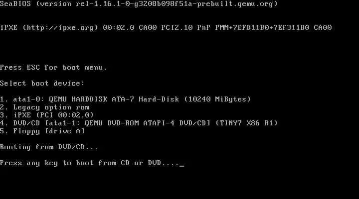Click the '[drive A]' floppy text
Viewport: 359px width, 199px height.
point(65,131)
